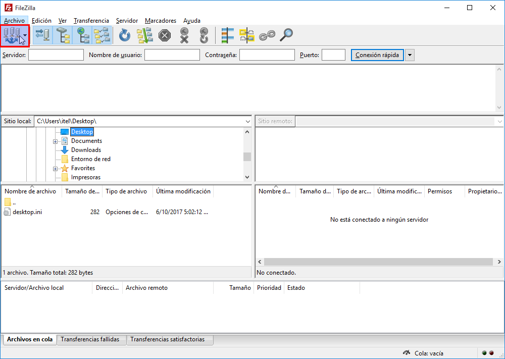Open the Ayuda menu
Screen dimensions: 505x359
click(x=192, y=21)
